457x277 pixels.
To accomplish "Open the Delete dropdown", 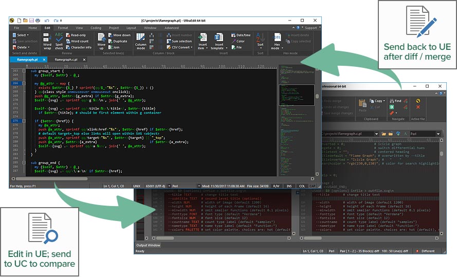I will point(21,47).
